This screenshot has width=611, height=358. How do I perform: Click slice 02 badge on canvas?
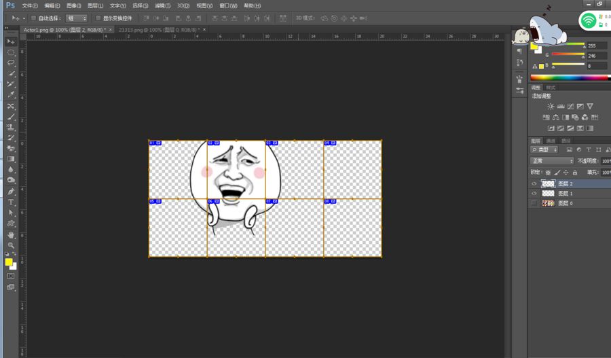[214, 143]
